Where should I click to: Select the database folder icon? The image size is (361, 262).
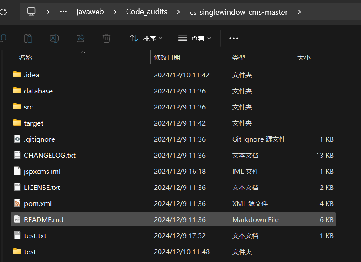[17, 91]
